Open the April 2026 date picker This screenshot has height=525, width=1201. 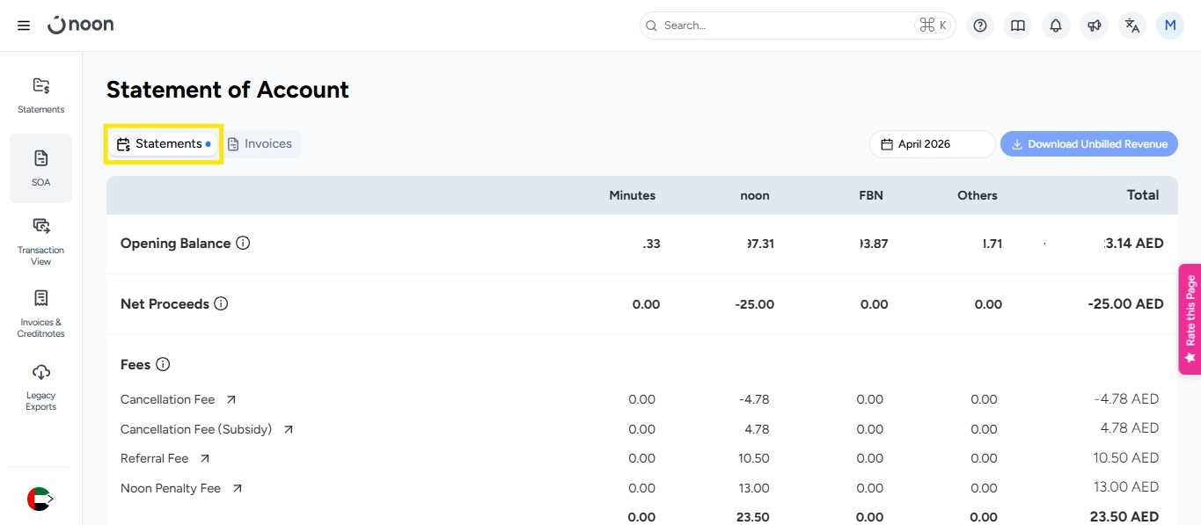pyautogui.click(x=932, y=144)
